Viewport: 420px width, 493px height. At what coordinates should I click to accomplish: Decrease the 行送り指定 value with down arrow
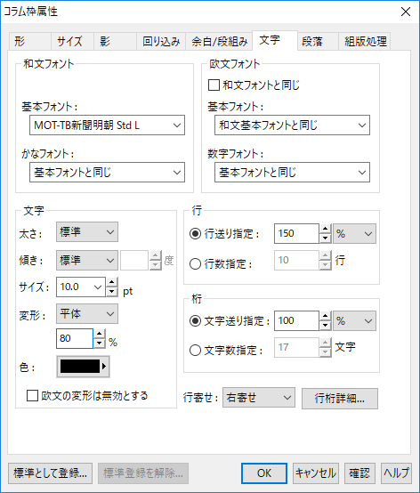click(326, 238)
